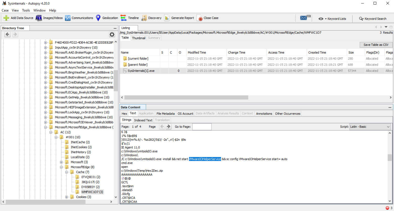Viewport: 394px width, 211px height.
Task: Go to the previous strings page arrow
Action: [x=162, y=126]
